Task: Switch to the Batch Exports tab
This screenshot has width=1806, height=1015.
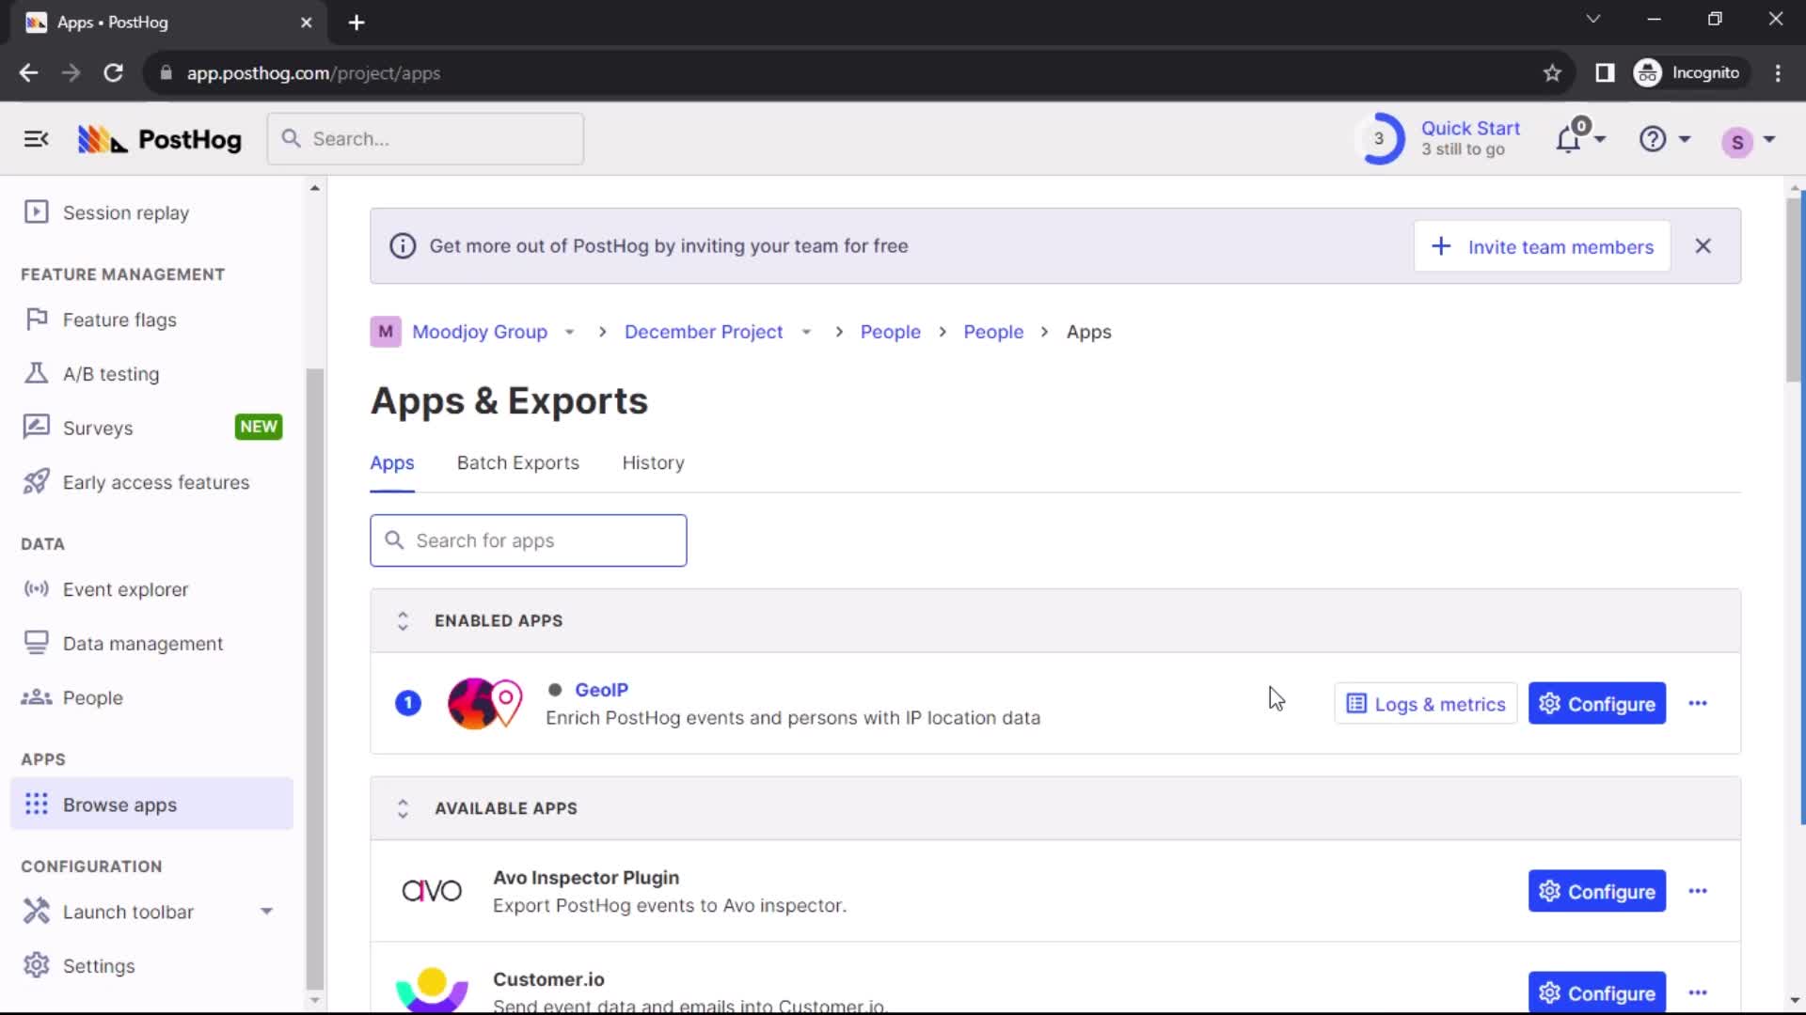Action: (x=518, y=462)
